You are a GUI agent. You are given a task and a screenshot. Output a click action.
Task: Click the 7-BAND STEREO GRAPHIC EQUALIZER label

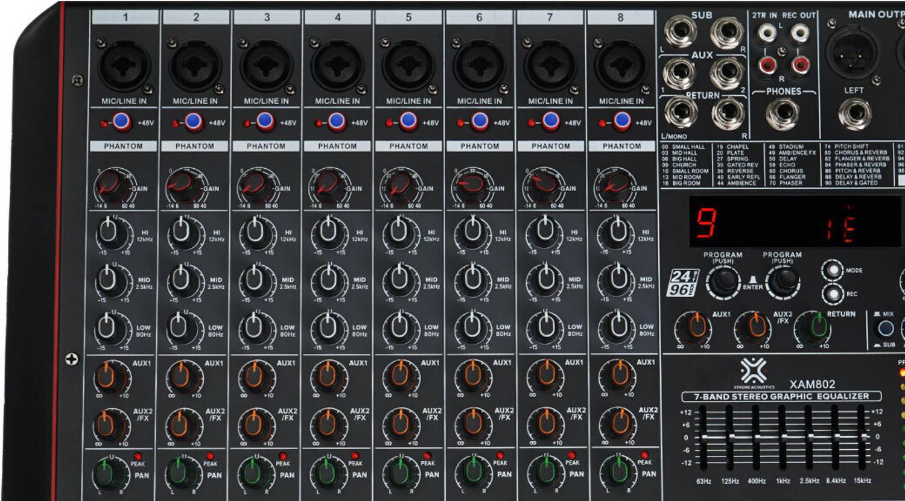781,397
